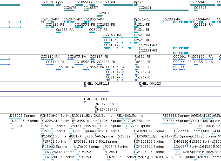
Task: Click EST RE14802.5prime
Action: coord(124,118)
